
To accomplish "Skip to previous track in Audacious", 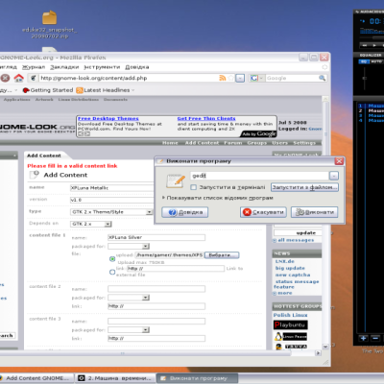I will [x=365, y=45].
